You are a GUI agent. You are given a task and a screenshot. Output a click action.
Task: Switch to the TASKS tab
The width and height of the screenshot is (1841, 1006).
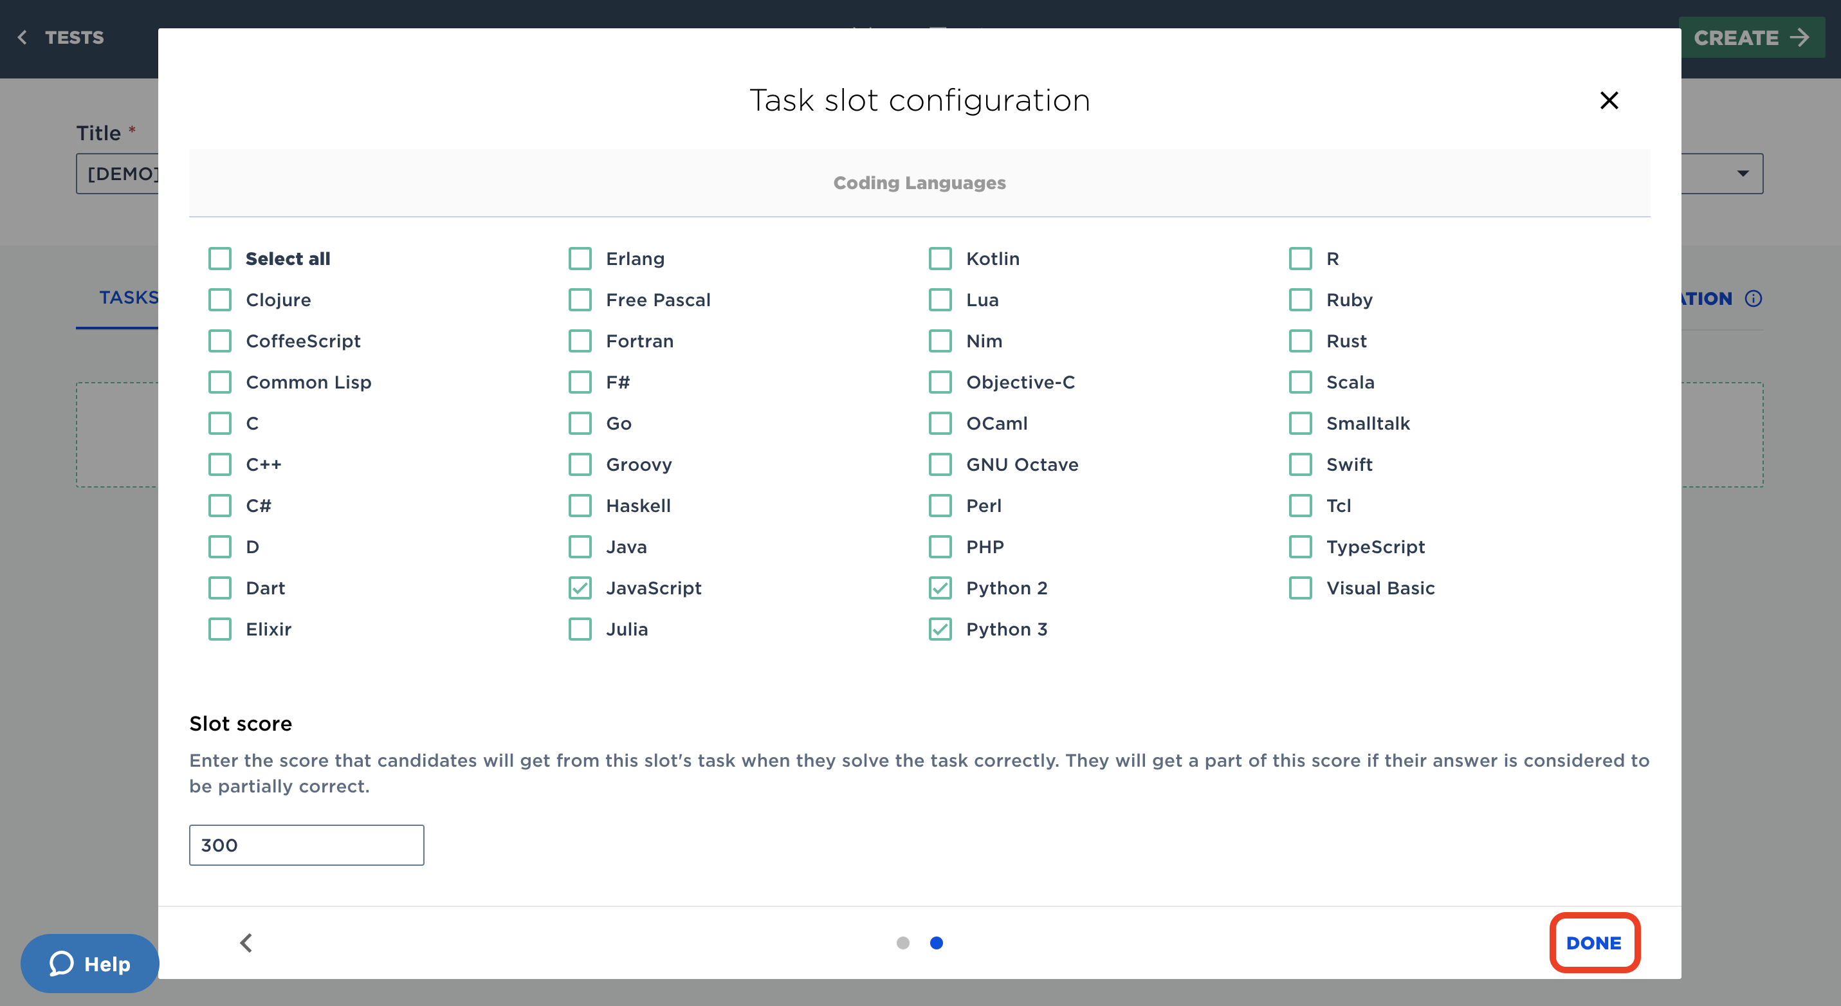[x=118, y=298]
